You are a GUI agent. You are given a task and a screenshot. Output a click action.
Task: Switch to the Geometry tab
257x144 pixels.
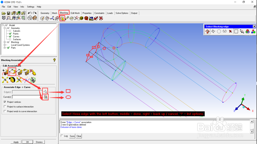[x=45, y=13]
